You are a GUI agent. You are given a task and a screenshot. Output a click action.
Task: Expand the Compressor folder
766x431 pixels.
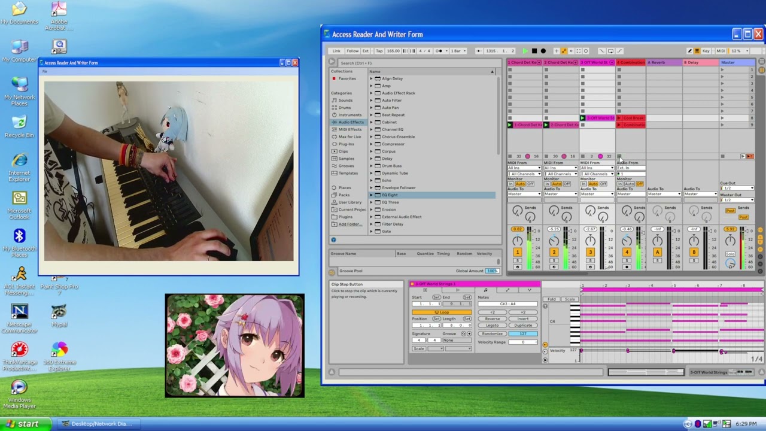coord(371,144)
